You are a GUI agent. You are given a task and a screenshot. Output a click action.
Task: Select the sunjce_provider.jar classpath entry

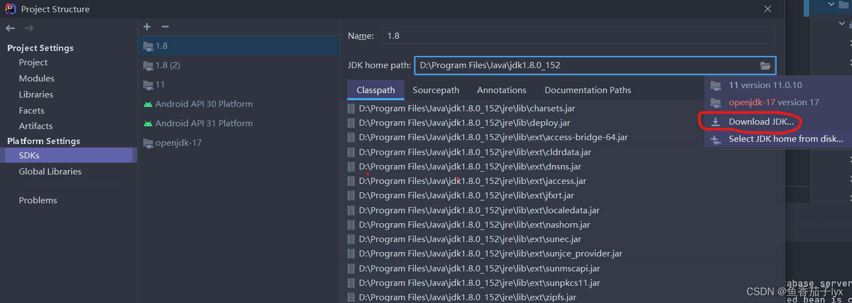(490, 254)
